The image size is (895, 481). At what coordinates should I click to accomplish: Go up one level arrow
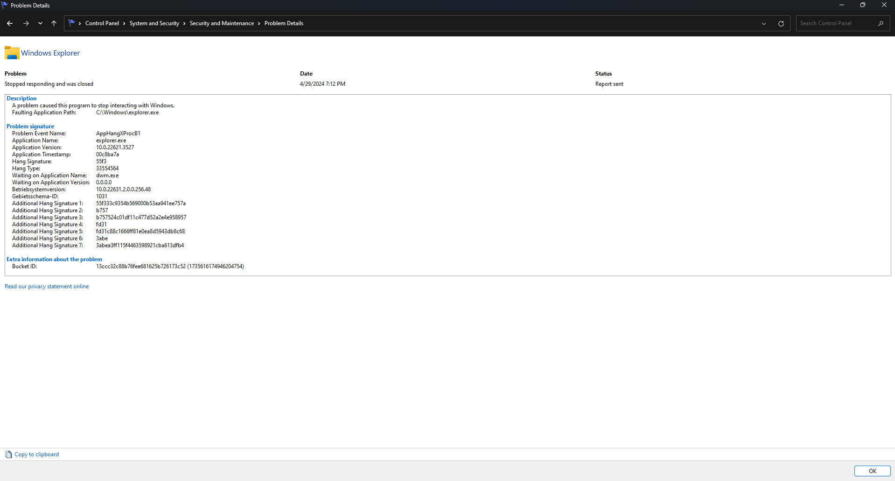54,23
